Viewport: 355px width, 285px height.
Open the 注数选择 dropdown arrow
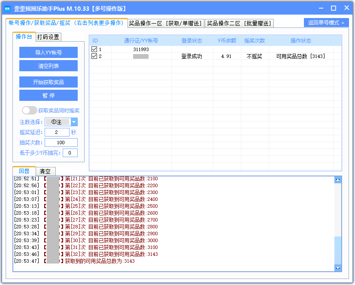tap(74, 122)
